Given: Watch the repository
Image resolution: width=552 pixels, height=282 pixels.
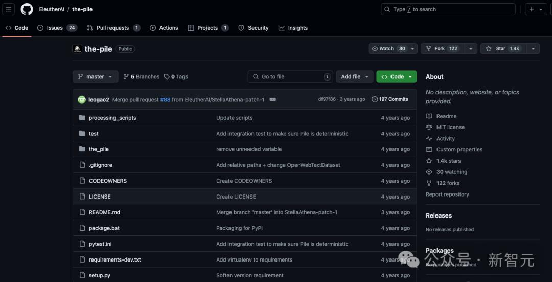Looking at the screenshot, I should pos(388,49).
